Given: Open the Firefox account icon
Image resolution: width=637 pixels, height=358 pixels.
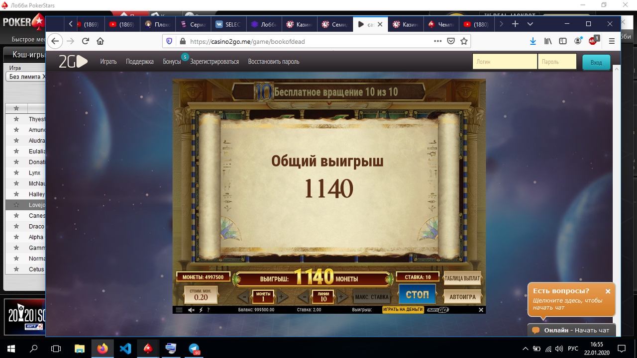Looking at the screenshot, I should (x=578, y=41).
